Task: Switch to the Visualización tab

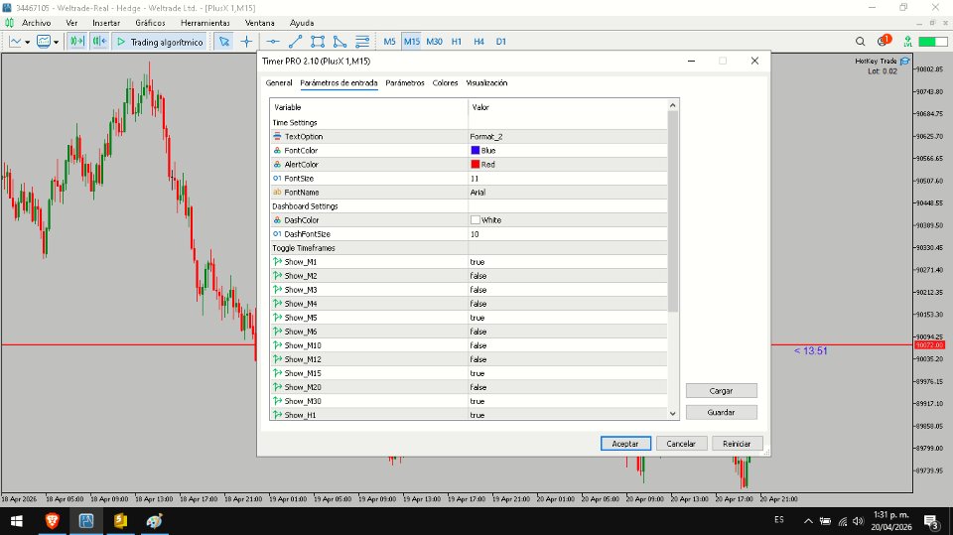Action: coord(486,82)
